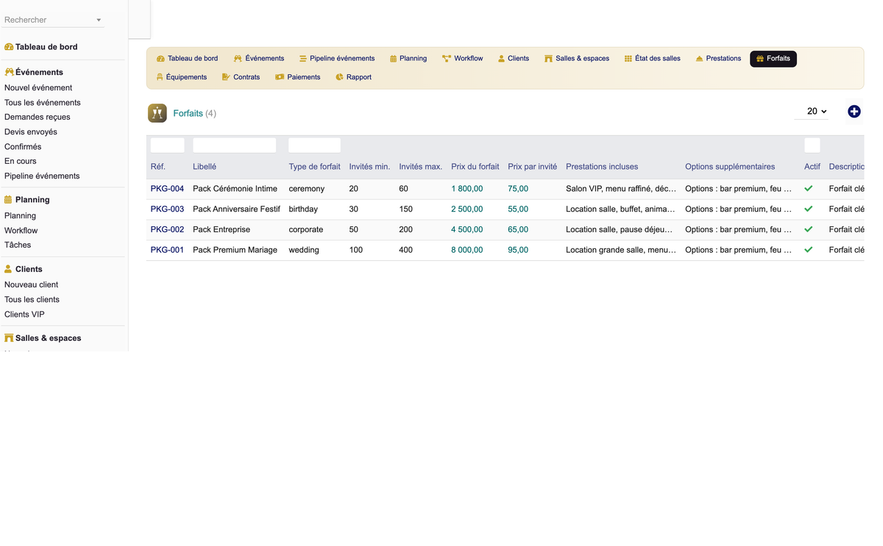This screenshot has width=883, height=546.
Task: Open Nouveau client in sidebar
Action: point(32,285)
